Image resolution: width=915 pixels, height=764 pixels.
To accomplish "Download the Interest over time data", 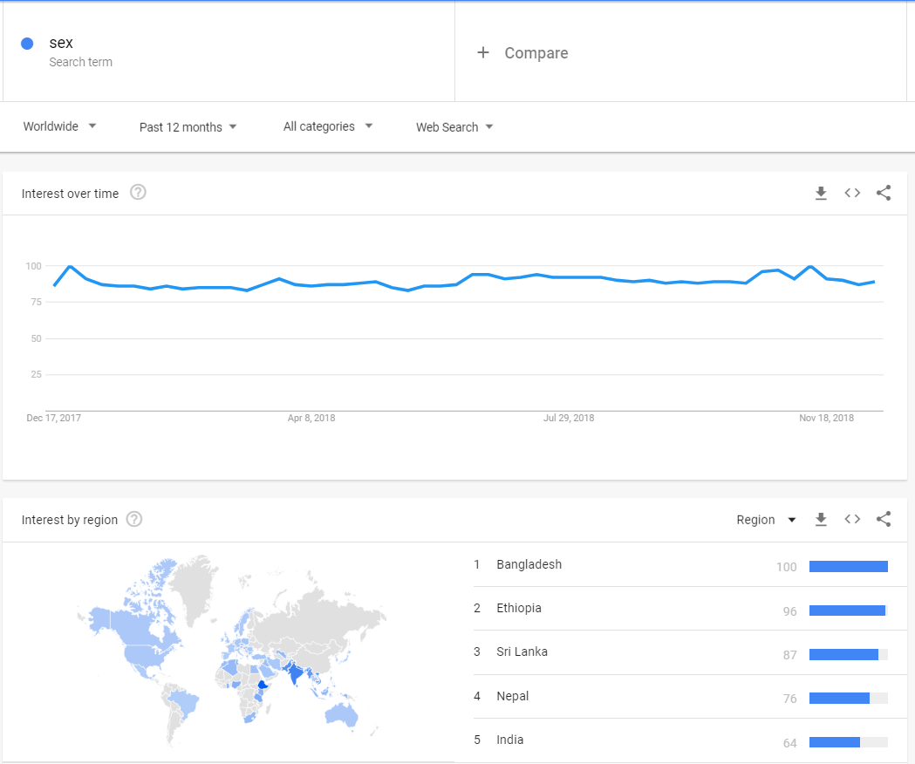I will 821,194.
